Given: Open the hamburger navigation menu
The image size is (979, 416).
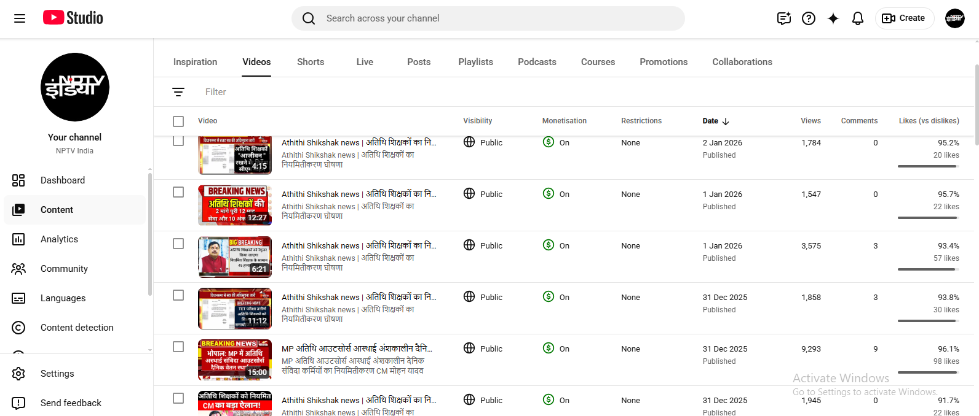Looking at the screenshot, I should 20,18.
